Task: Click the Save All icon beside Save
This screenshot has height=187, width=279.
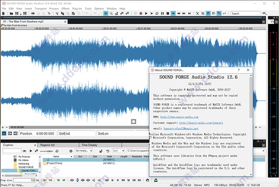Action: tap(25, 13)
